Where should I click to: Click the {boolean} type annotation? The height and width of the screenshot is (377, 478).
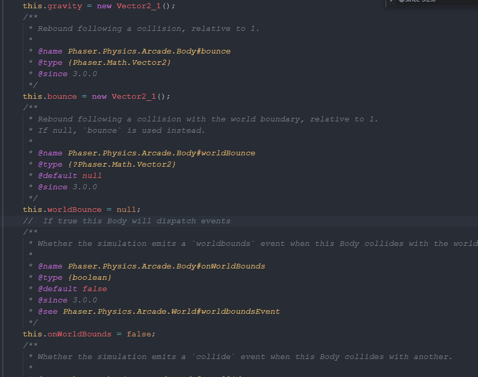[90, 278]
